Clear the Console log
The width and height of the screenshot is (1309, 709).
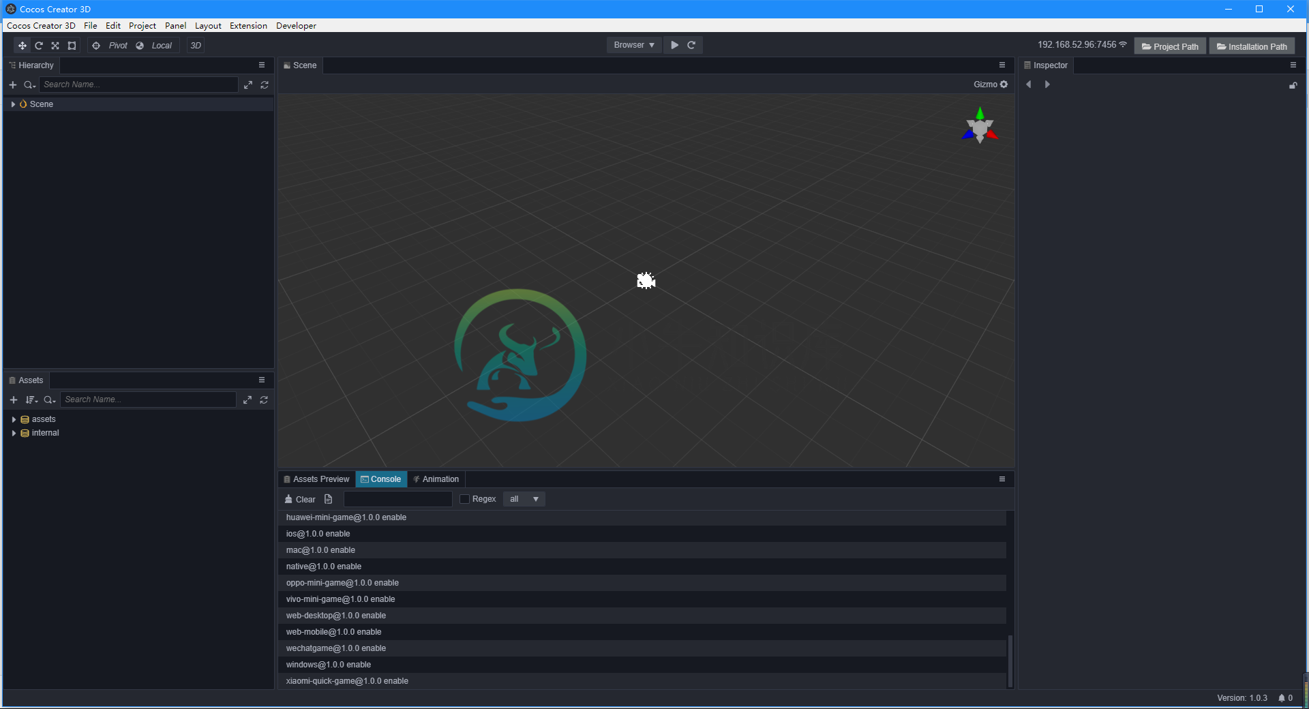click(x=300, y=500)
